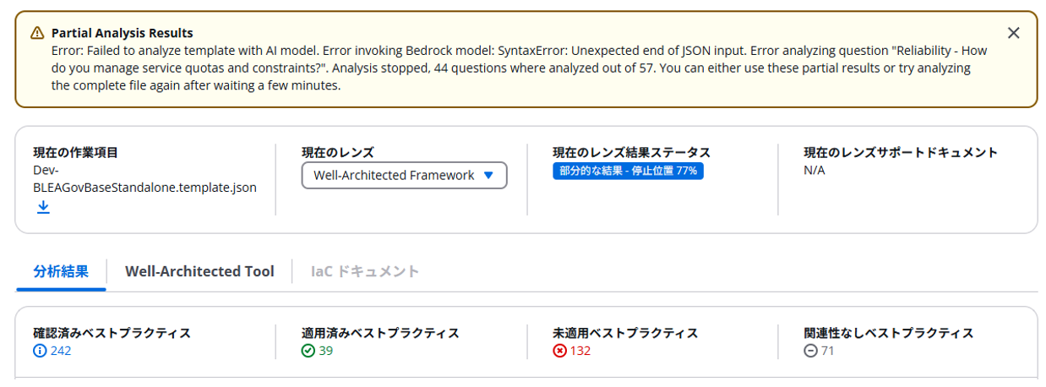
Task: Click the gray minus icon beside 71
Action: pyautogui.click(x=810, y=351)
